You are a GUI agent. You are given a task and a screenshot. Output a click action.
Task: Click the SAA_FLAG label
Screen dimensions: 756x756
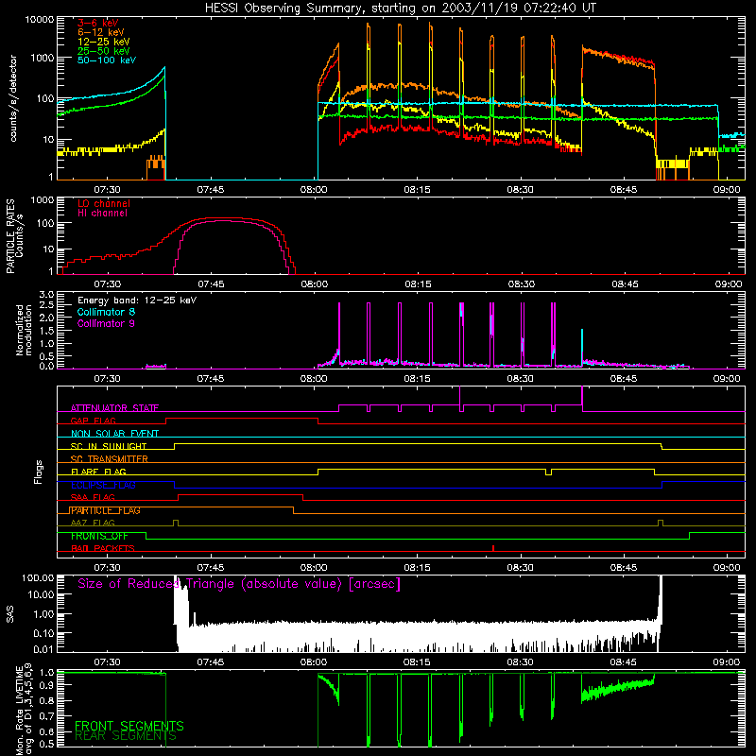point(93,497)
